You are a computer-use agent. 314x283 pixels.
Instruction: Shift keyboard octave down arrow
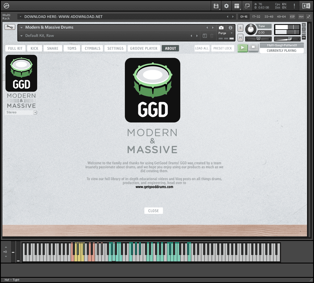point(6,256)
